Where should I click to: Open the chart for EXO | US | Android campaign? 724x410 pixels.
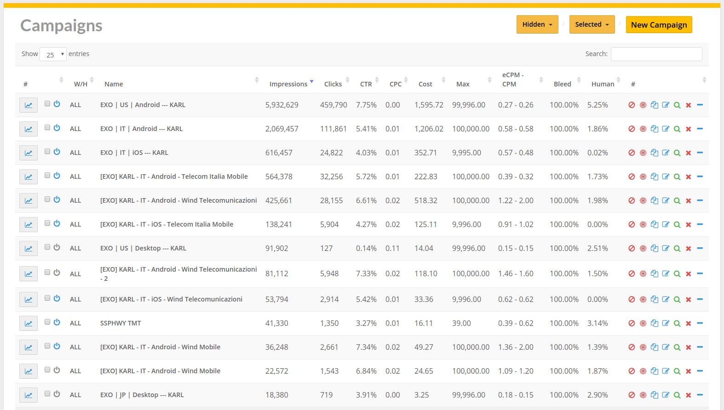pyautogui.click(x=29, y=105)
